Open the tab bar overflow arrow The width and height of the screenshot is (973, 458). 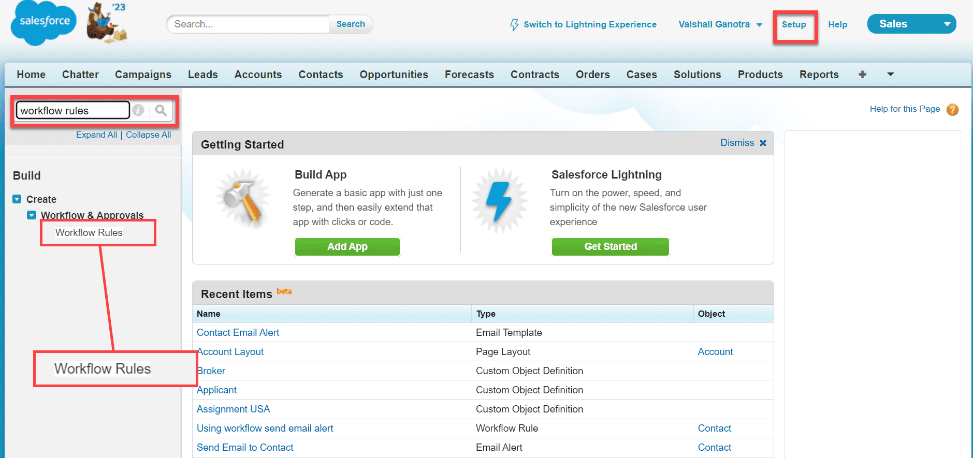[x=891, y=75]
